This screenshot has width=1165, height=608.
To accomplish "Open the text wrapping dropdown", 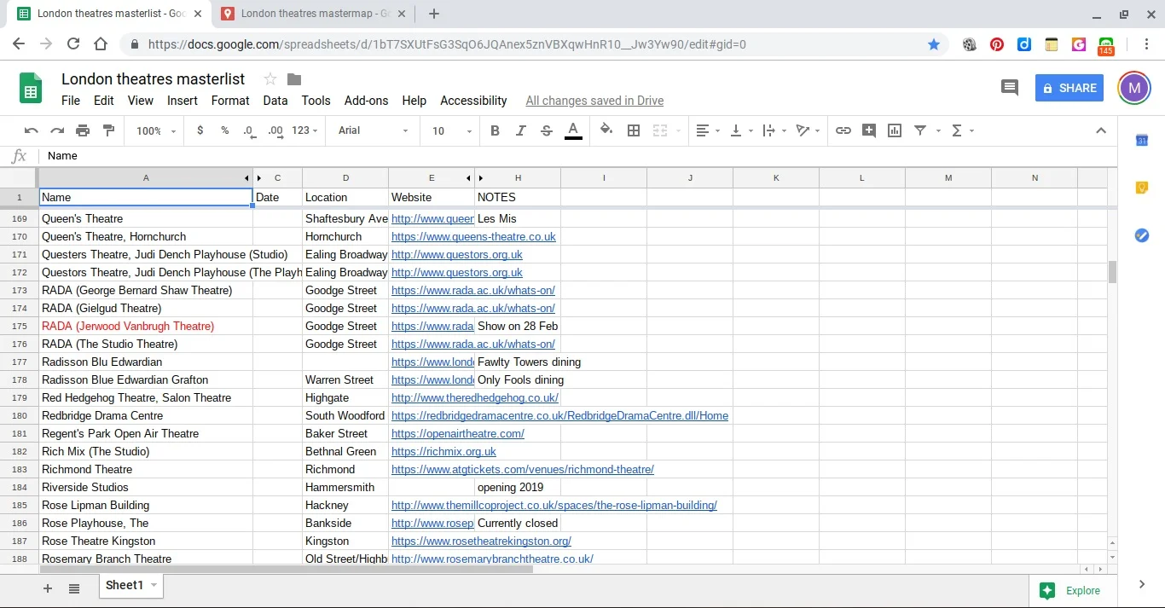I will tap(774, 130).
